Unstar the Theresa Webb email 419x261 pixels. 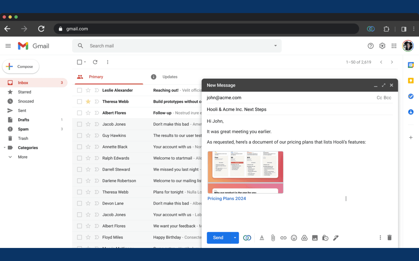(x=88, y=101)
